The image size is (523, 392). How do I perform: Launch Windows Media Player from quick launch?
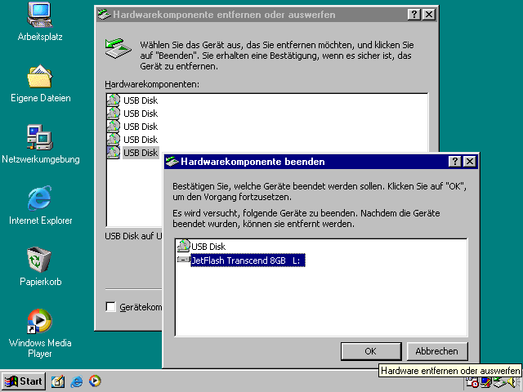coord(95,381)
